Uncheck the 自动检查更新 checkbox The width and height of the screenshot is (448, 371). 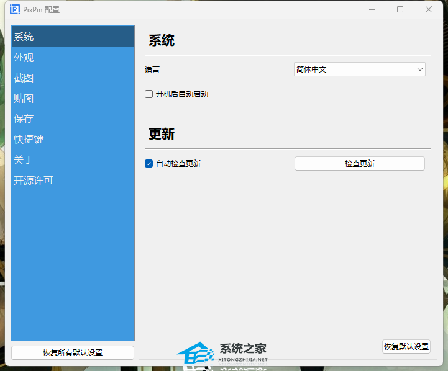coord(149,164)
